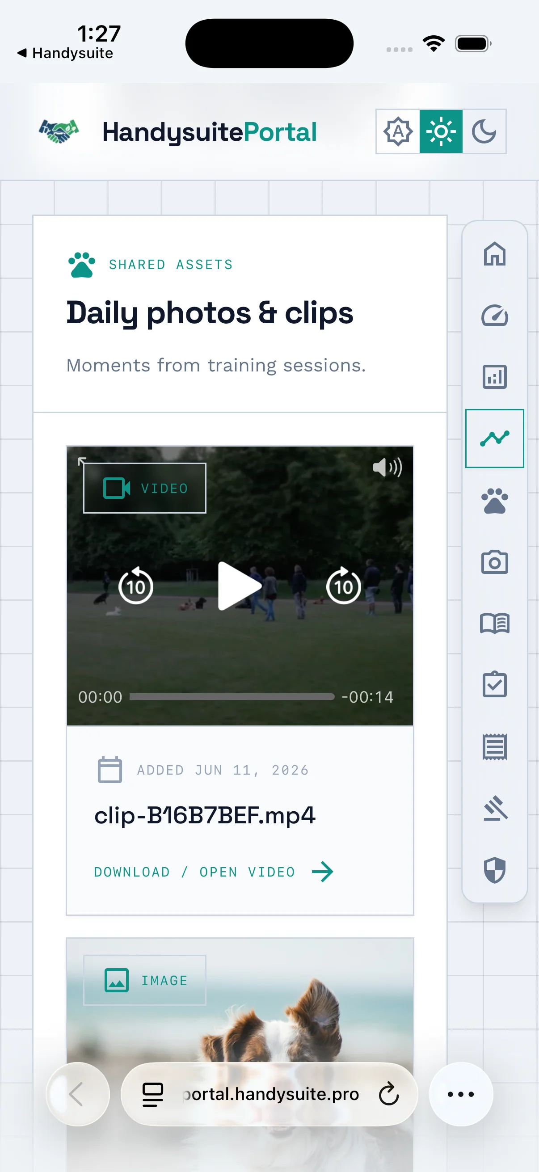This screenshot has width=539, height=1172.
Task: Expand video with corner arrow icon
Action: (82, 461)
